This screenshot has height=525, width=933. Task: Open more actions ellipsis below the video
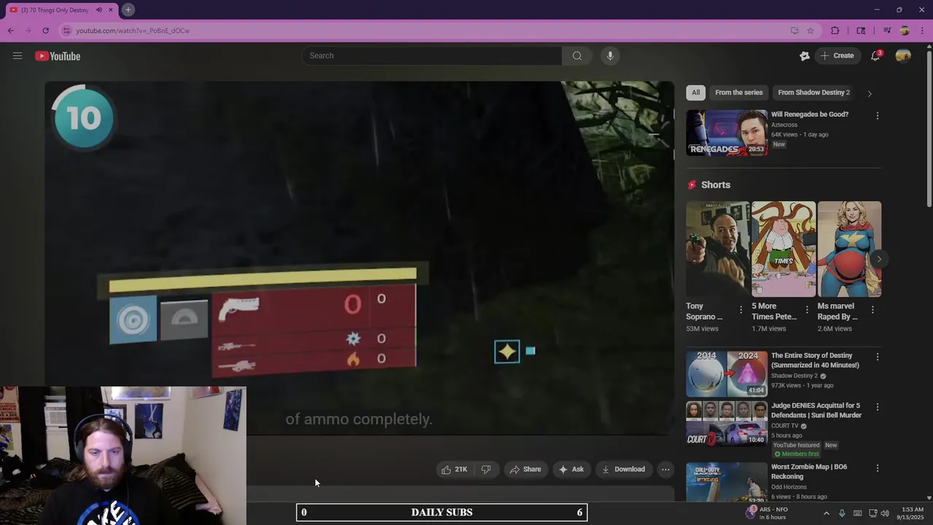(665, 470)
